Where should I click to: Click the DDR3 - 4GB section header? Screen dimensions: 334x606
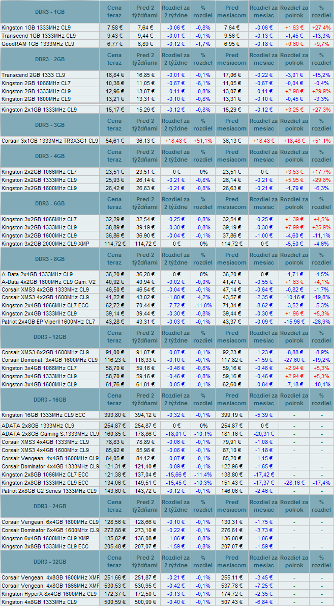click(49, 156)
